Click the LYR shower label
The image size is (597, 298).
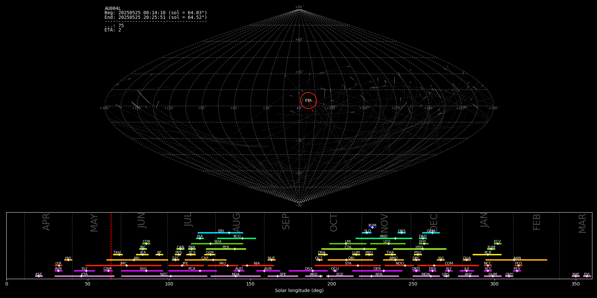58,264
